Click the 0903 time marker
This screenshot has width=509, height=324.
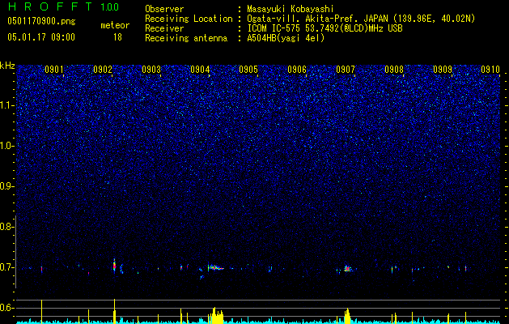pos(151,70)
